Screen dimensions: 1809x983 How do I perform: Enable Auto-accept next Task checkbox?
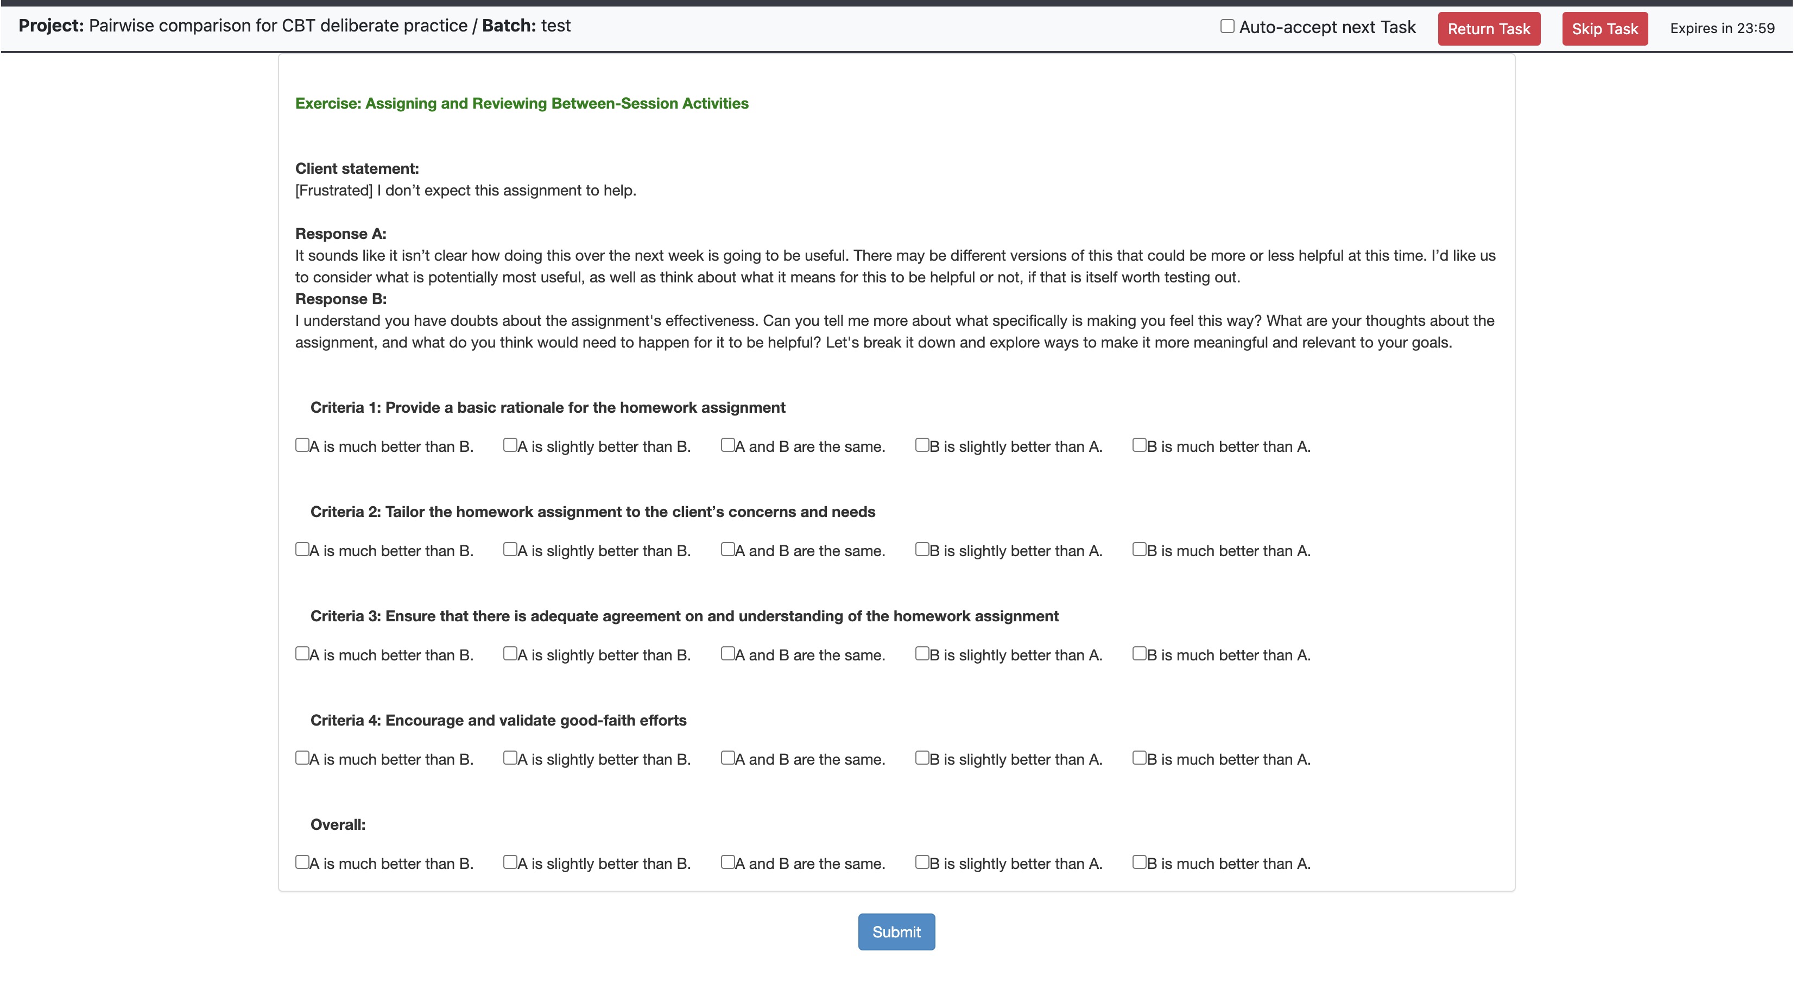coord(1227,27)
